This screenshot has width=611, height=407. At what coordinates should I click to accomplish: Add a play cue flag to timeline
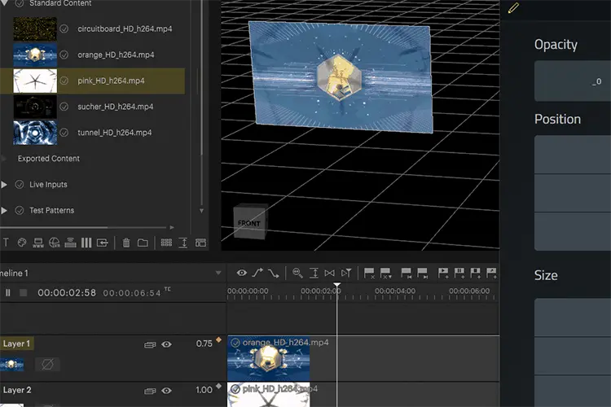pos(443,273)
